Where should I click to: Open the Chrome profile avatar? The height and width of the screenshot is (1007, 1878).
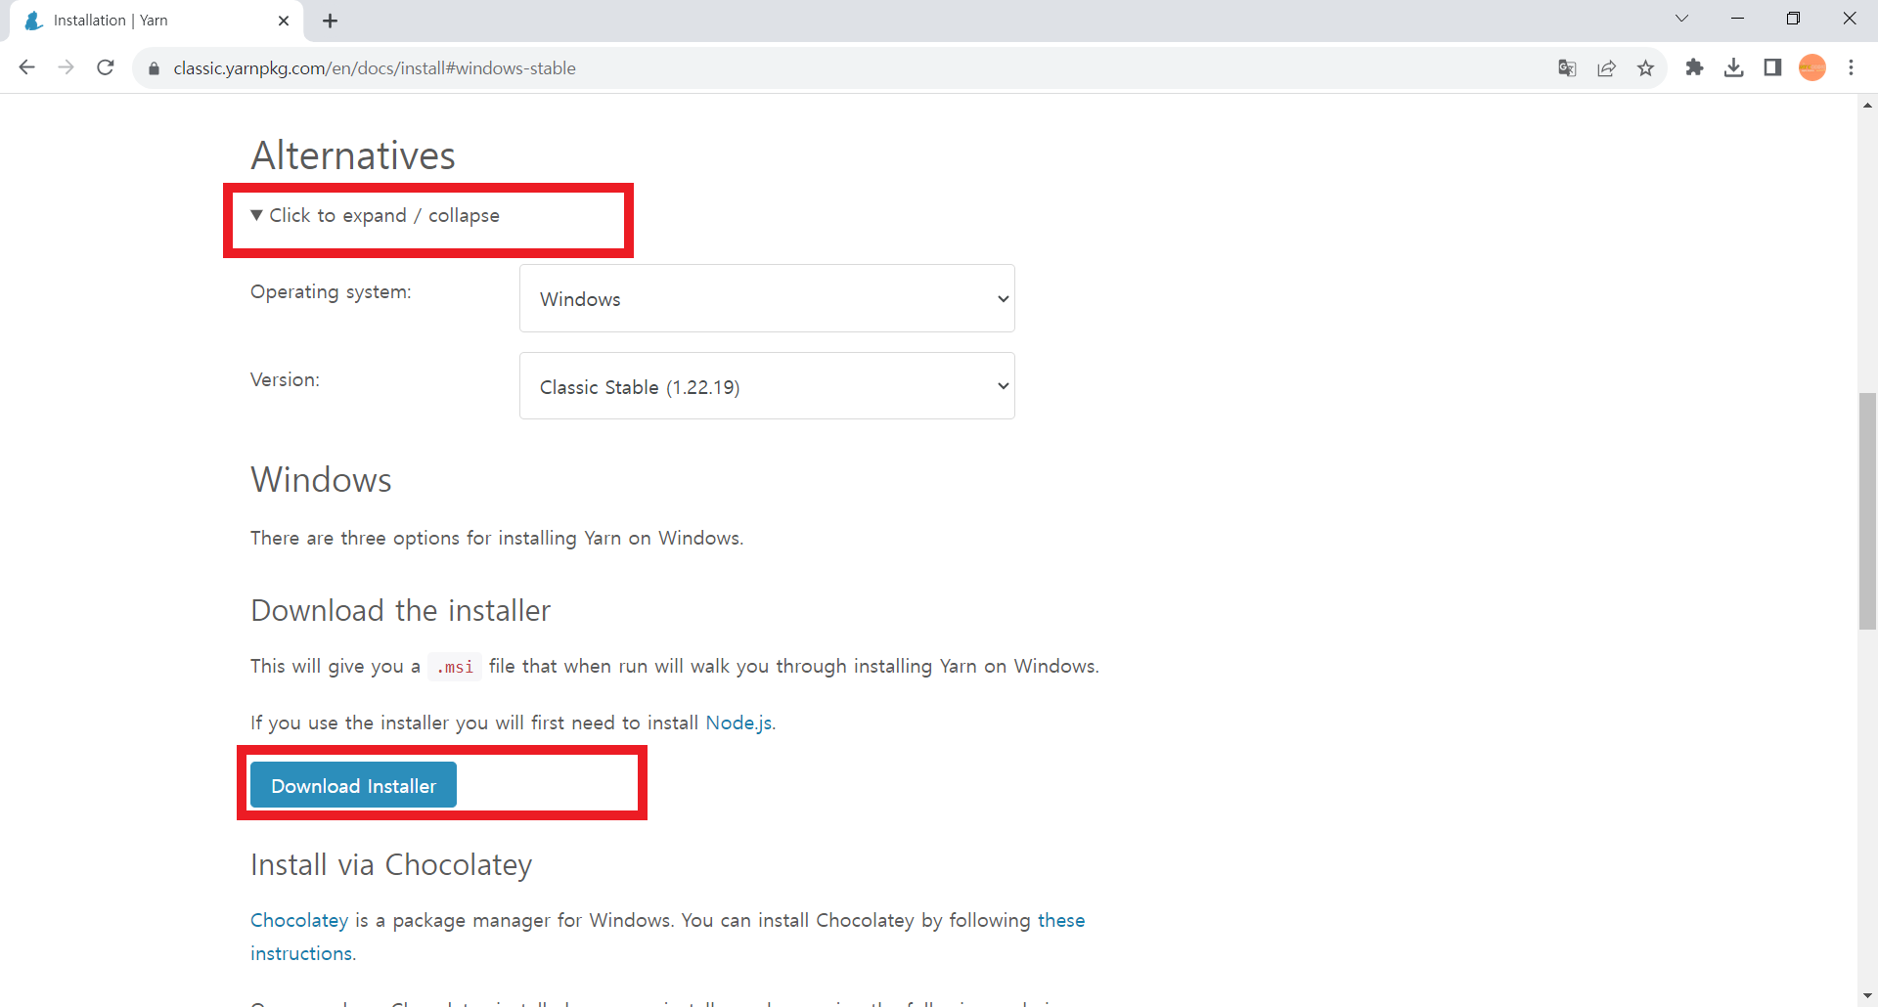1812,67
